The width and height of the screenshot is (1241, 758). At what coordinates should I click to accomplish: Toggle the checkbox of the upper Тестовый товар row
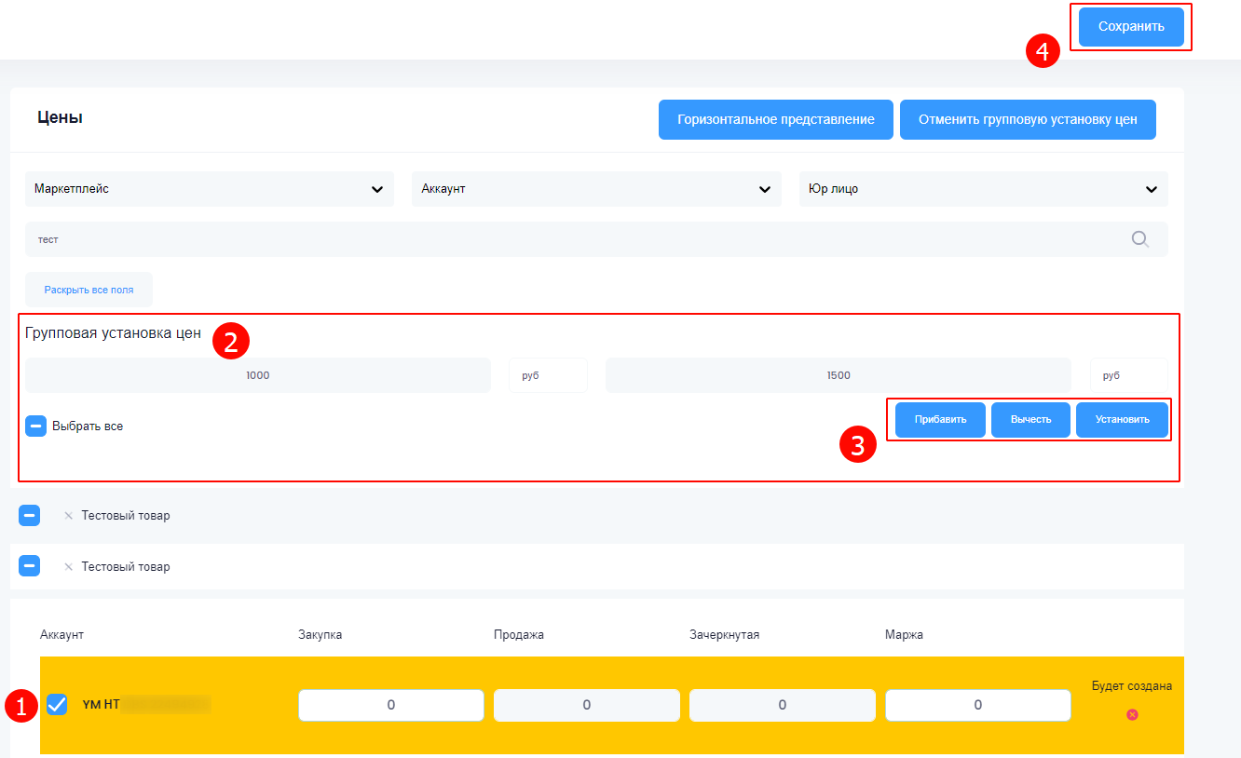pyautogui.click(x=30, y=515)
